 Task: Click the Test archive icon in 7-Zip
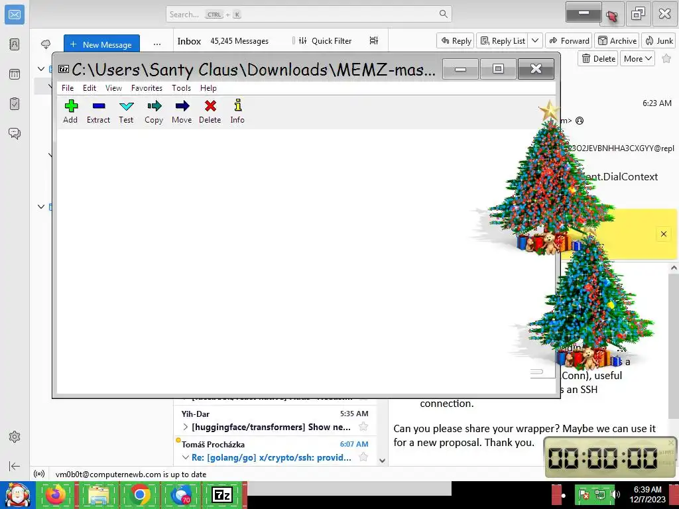126,111
